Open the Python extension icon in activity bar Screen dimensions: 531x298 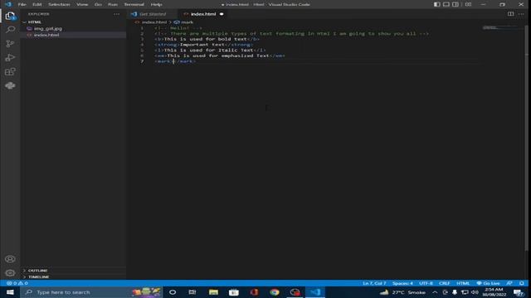pos(10,85)
